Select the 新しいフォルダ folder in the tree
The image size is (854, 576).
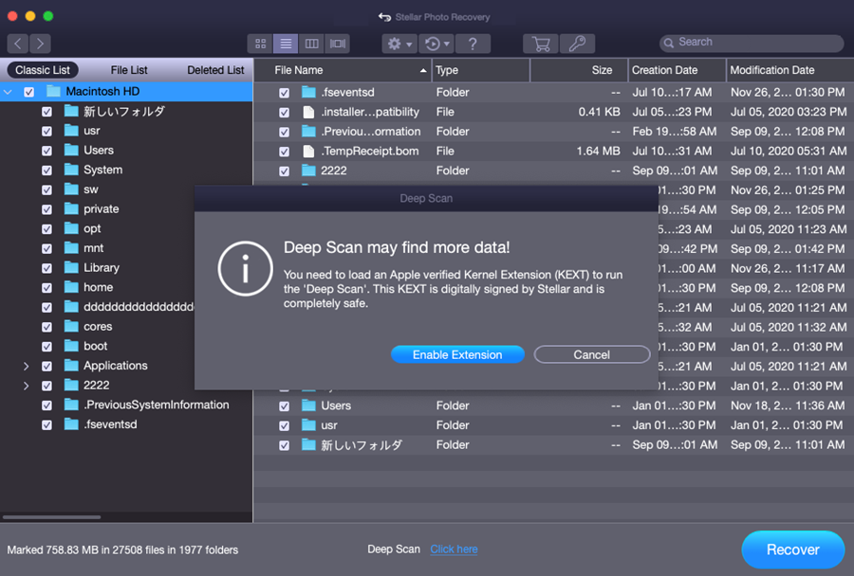click(x=124, y=112)
